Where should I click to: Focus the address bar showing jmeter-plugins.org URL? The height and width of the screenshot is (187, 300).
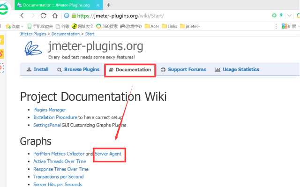[120, 15]
